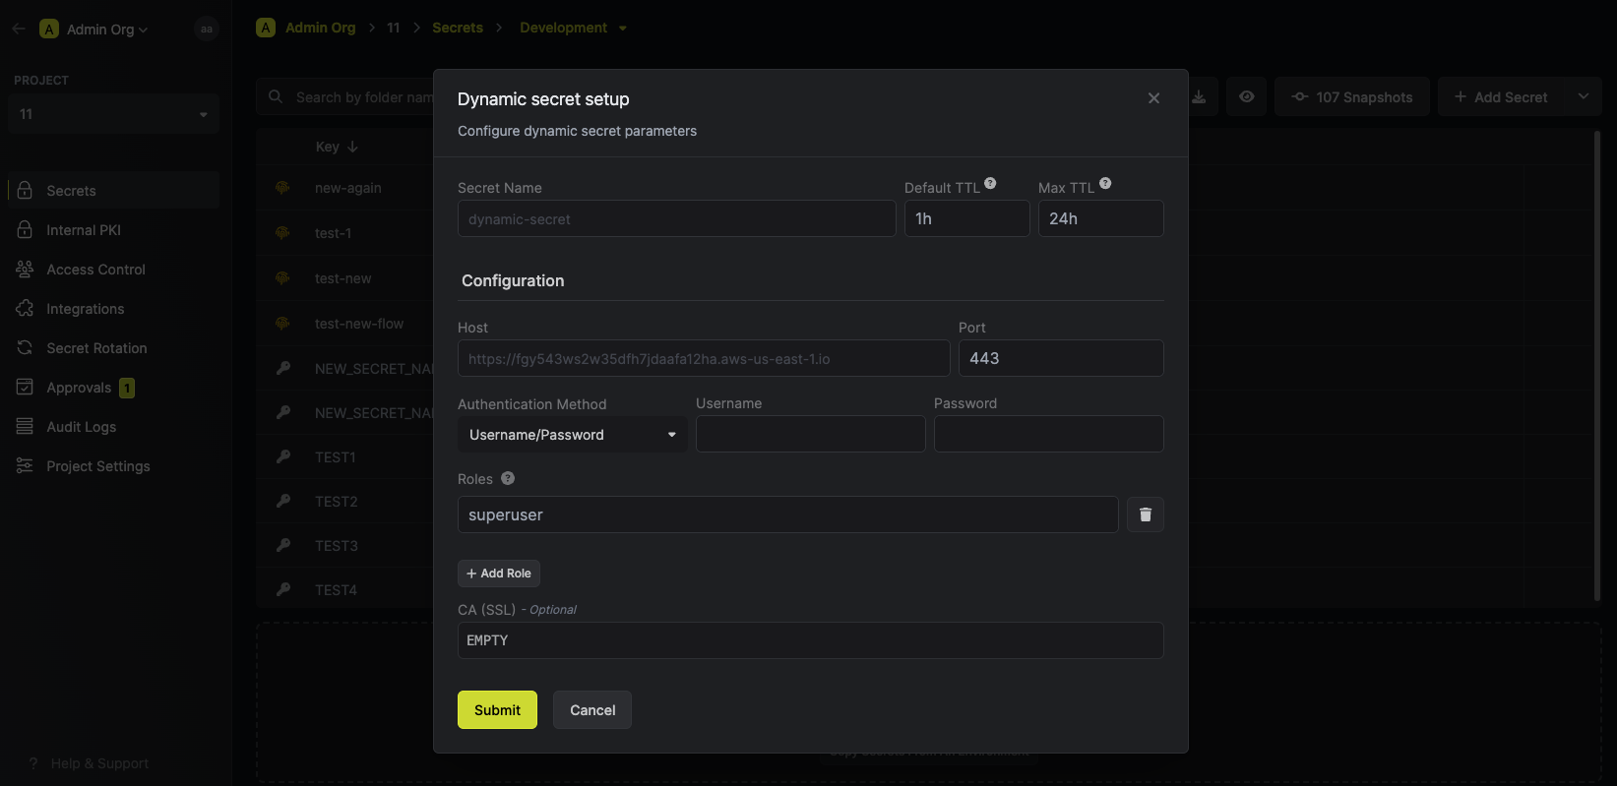This screenshot has height=786, width=1617.
Task: Open the Admin Org switcher in sidebar
Action: click(93, 30)
